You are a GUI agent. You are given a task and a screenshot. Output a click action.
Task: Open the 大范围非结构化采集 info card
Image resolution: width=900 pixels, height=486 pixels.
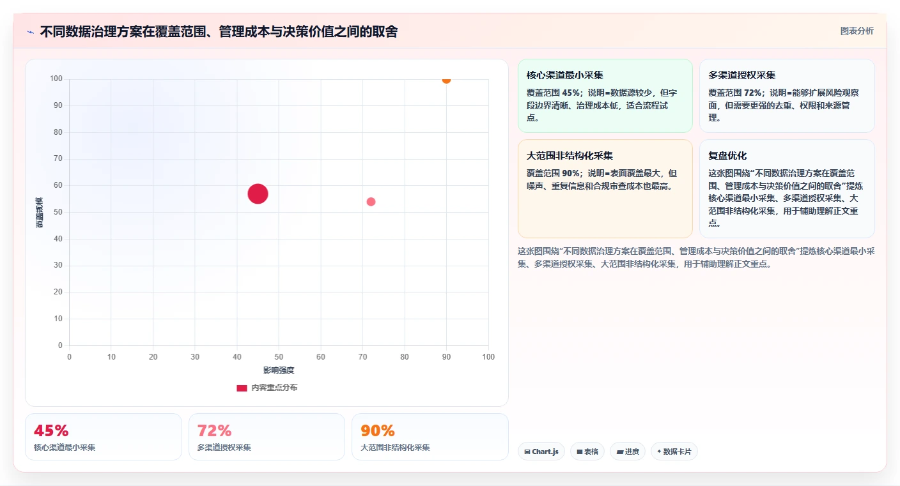pos(605,188)
